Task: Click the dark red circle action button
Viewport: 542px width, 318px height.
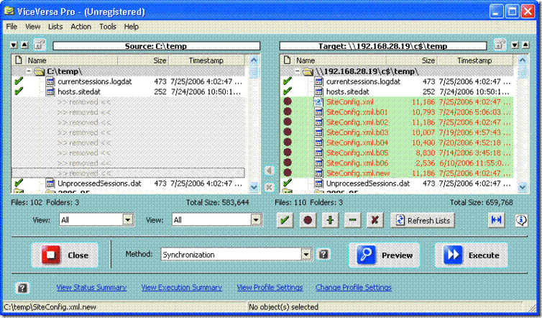Action: (x=308, y=220)
